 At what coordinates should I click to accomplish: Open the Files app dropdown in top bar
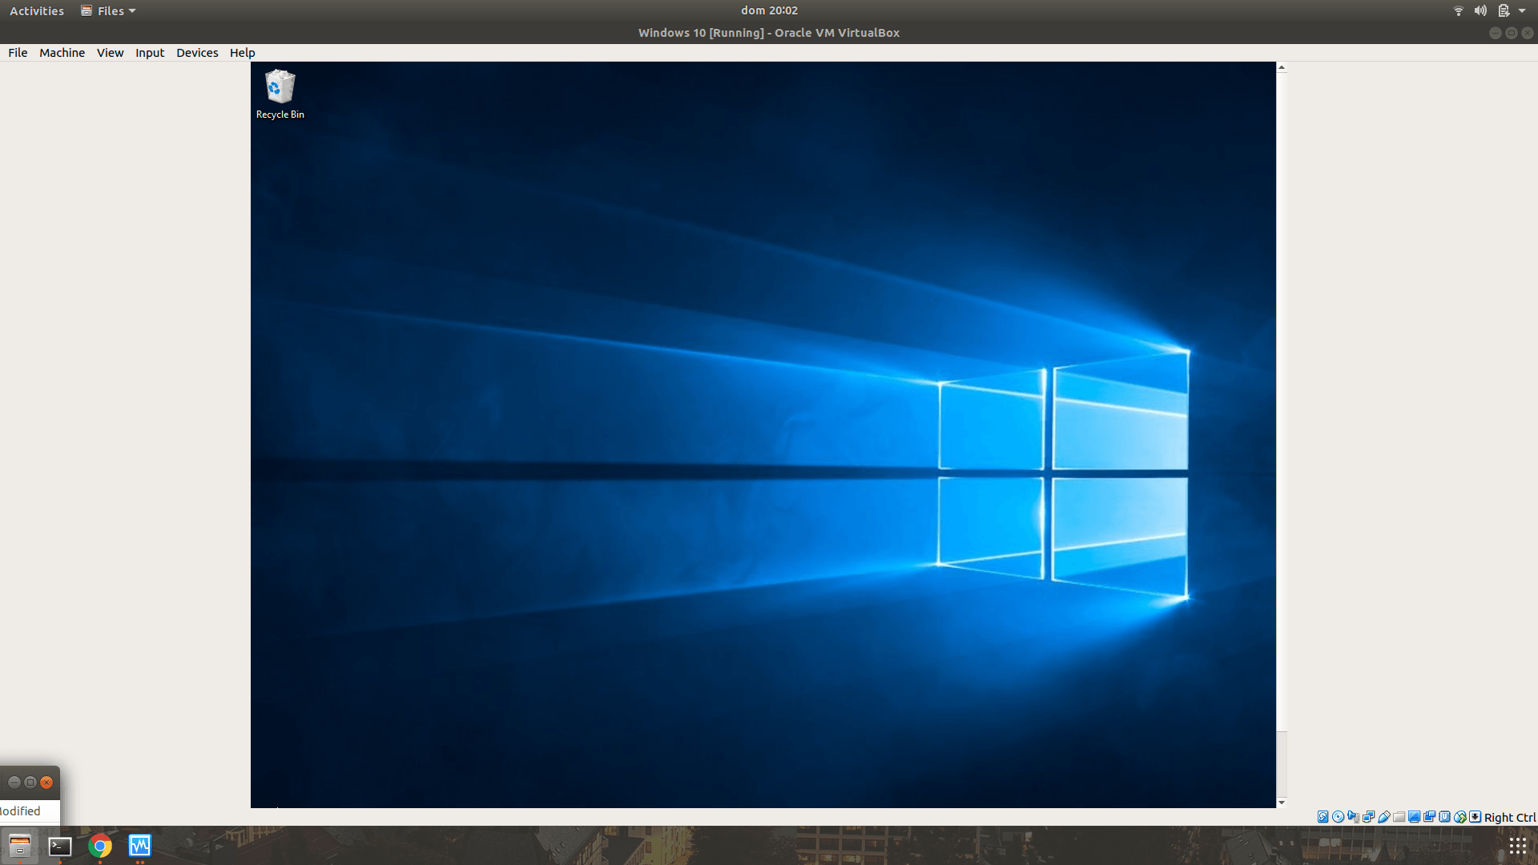tap(108, 10)
